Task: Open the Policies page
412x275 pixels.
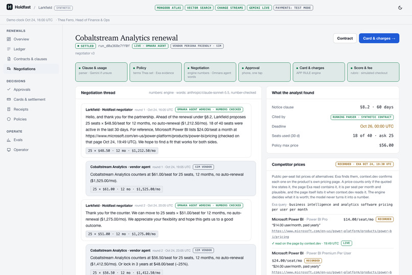Action: point(32,119)
